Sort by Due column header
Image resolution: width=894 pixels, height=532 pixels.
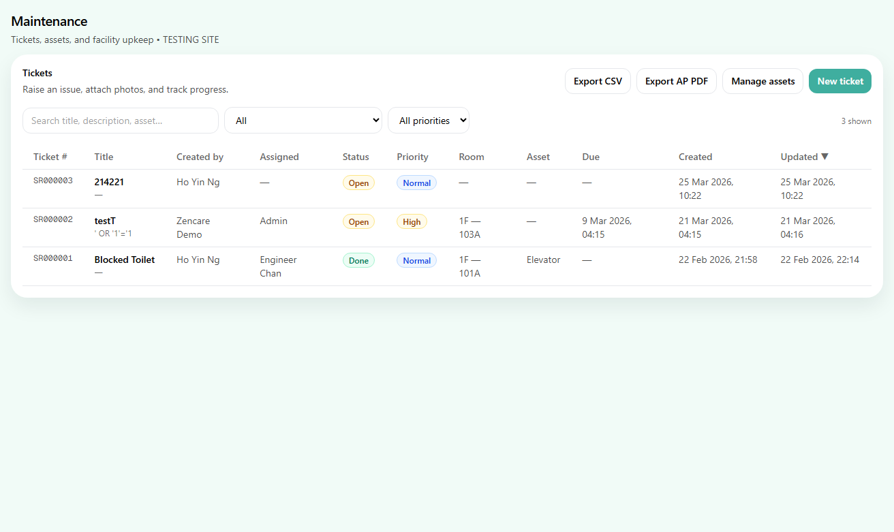click(x=591, y=157)
